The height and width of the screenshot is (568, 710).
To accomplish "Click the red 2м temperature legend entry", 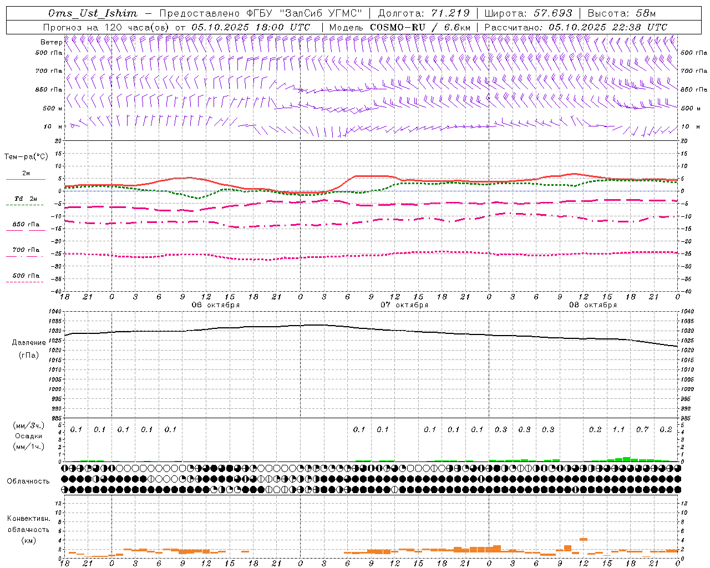I will 26,175.
